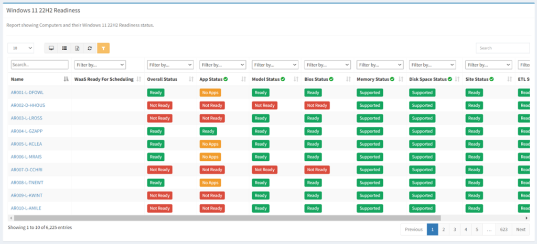Sort the Model Status column
The height and width of the screenshot is (244, 537).
coord(296,79)
